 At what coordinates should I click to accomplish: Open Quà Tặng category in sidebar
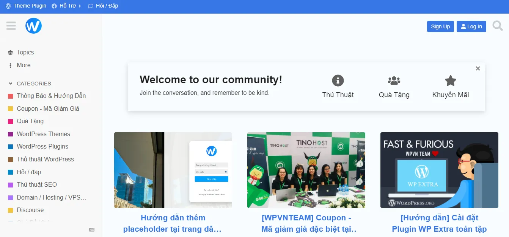(30, 121)
